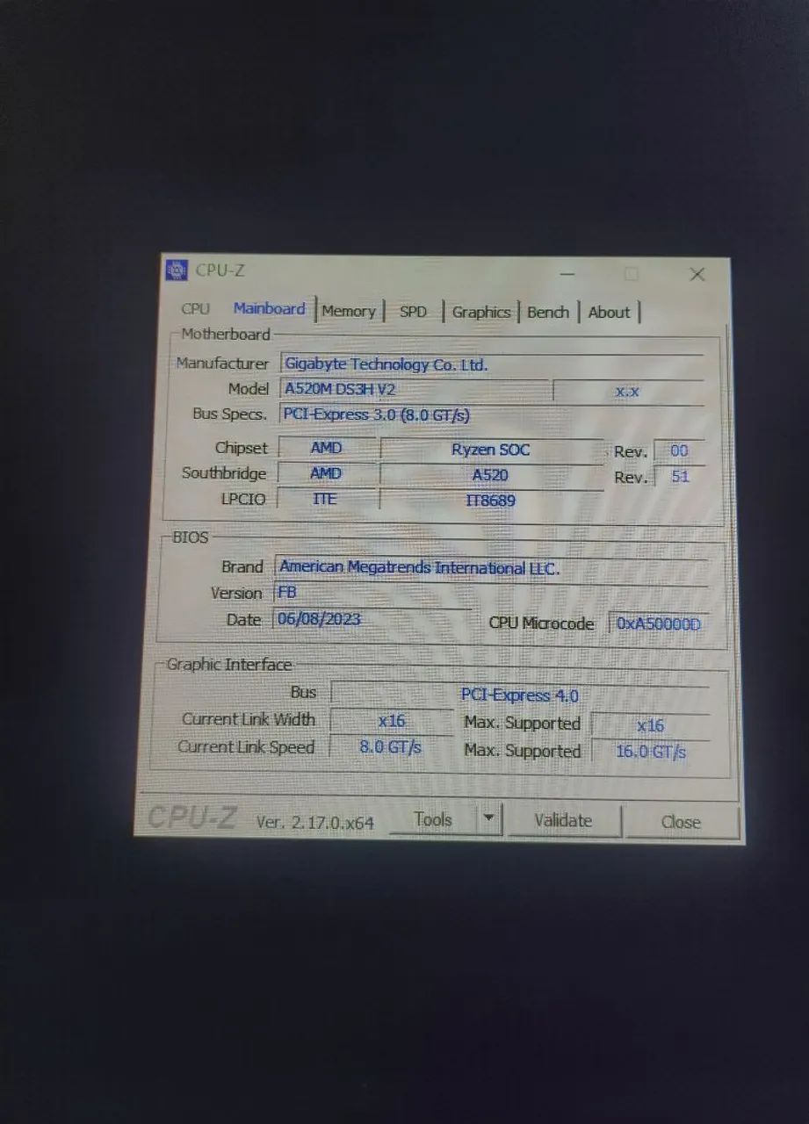Stay on the Mainboard tab
809x1124 pixels.
pyautogui.click(x=270, y=308)
